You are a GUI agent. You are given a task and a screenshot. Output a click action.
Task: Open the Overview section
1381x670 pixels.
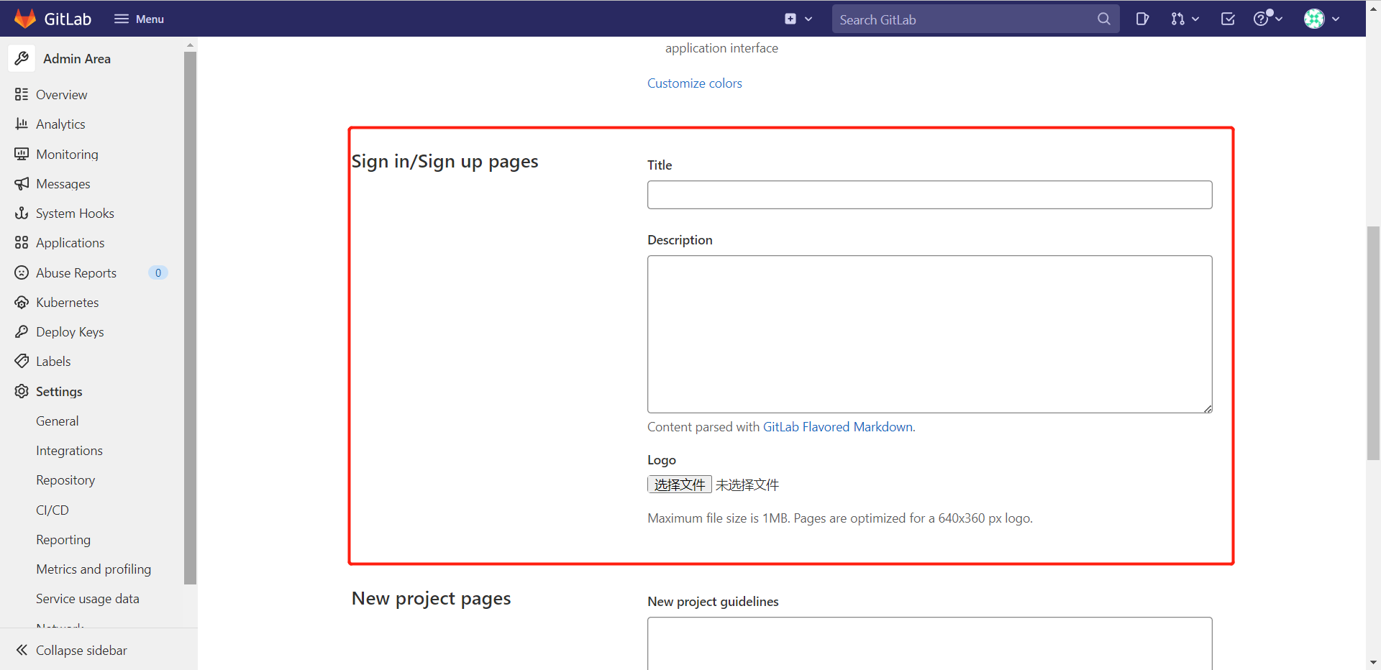[61, 95]
